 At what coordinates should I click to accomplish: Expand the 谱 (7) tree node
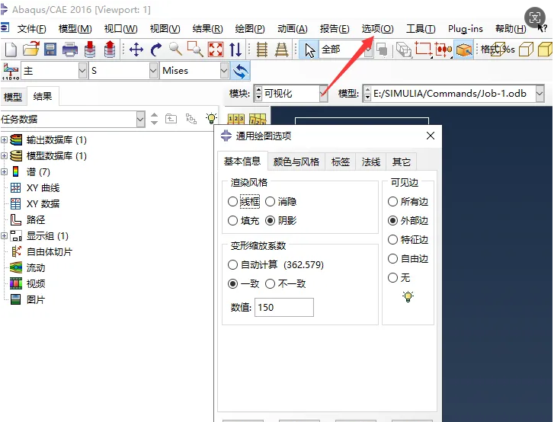pos(5,171)
